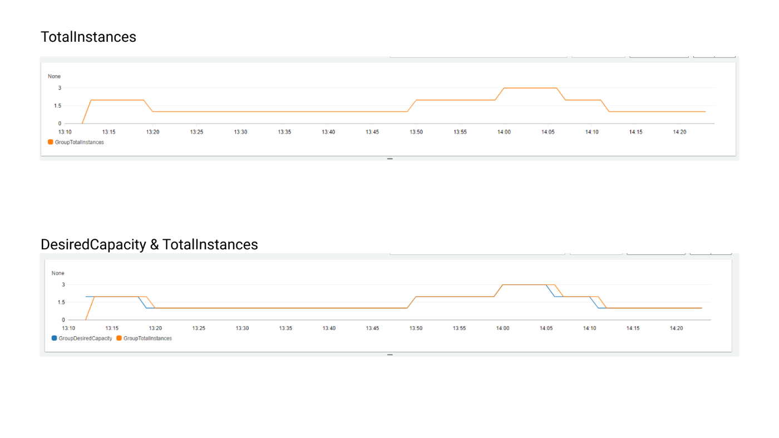Click 13:25 time label in single-metric TotalInstances chart

(x=196, y=132)
